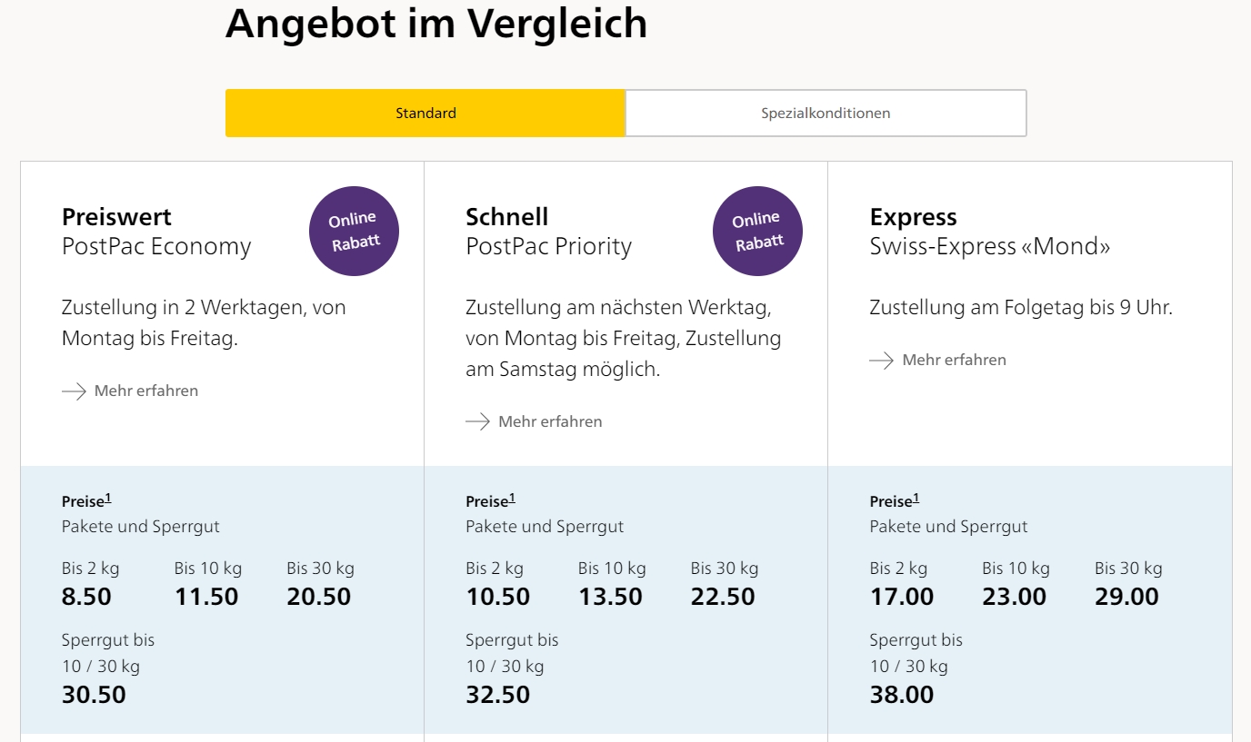Open footnote 1 next to Preise in Express
Viewport: 1251px width, 742px height.
click(916, 499)
